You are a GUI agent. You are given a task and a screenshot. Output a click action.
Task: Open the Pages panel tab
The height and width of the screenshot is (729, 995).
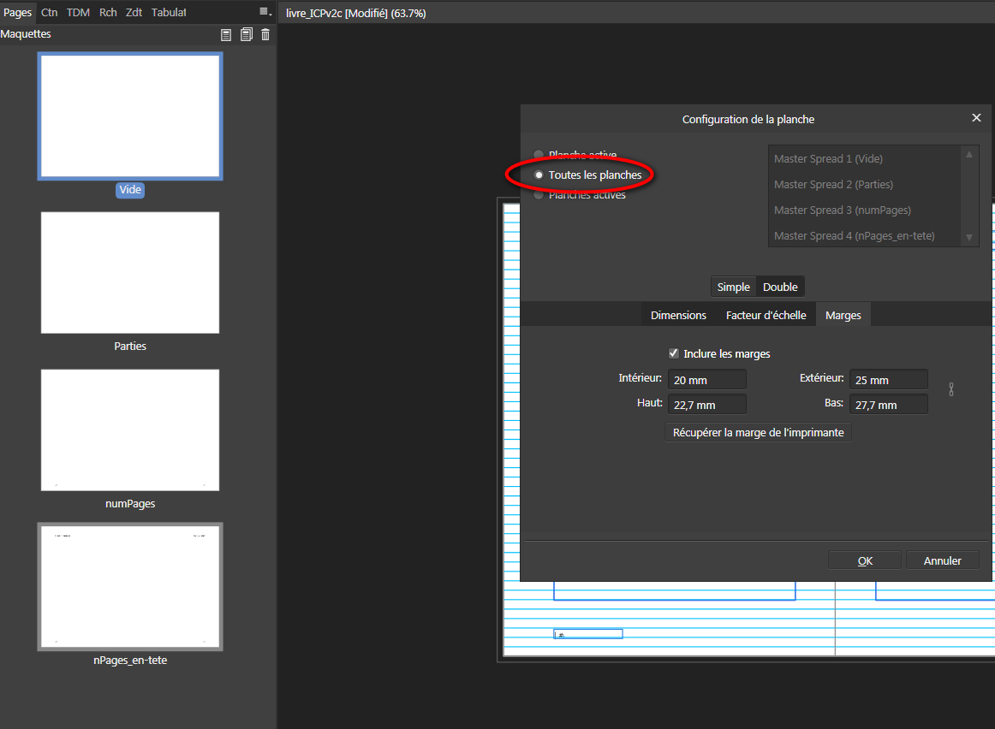tap(18, 12)
